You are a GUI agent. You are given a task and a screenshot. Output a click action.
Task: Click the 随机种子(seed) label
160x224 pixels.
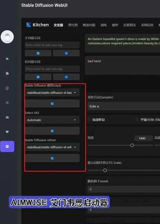point(98,181)
